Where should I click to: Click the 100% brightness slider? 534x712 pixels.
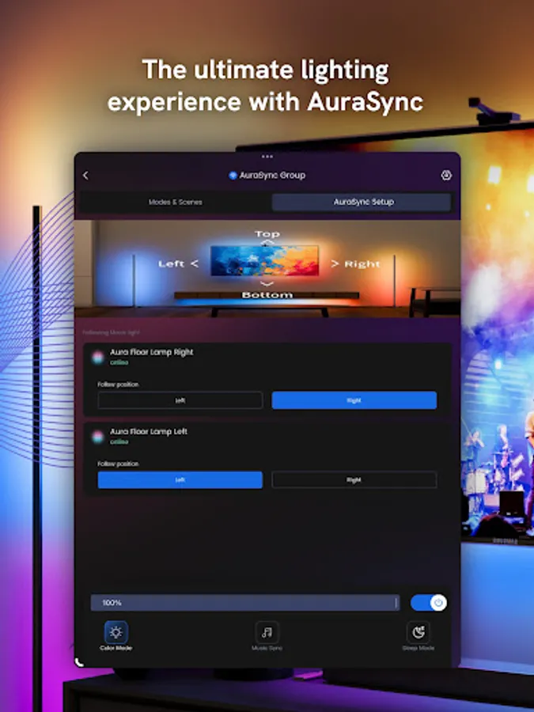[x=245, y=603]
